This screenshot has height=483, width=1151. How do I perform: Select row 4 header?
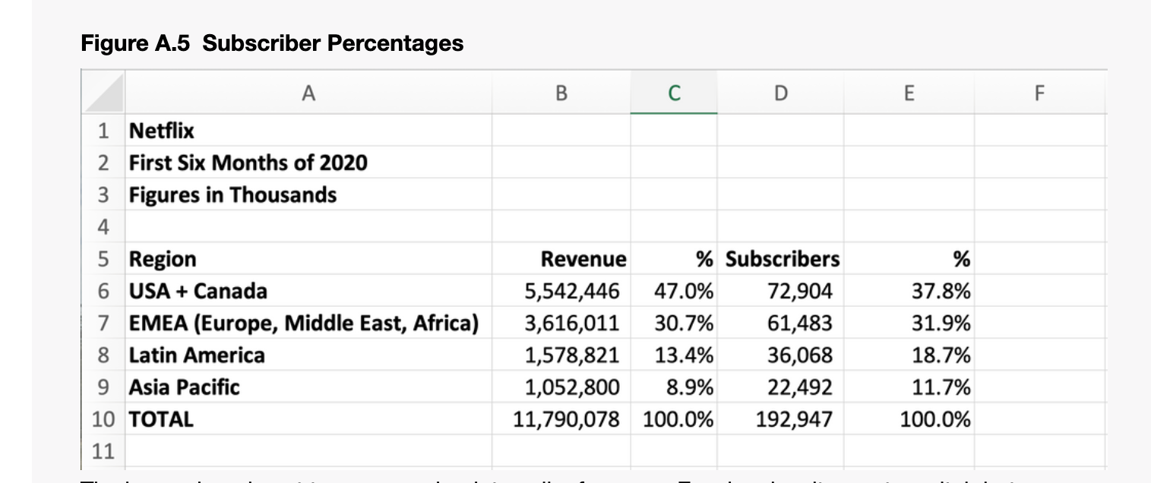coord(103,226)
